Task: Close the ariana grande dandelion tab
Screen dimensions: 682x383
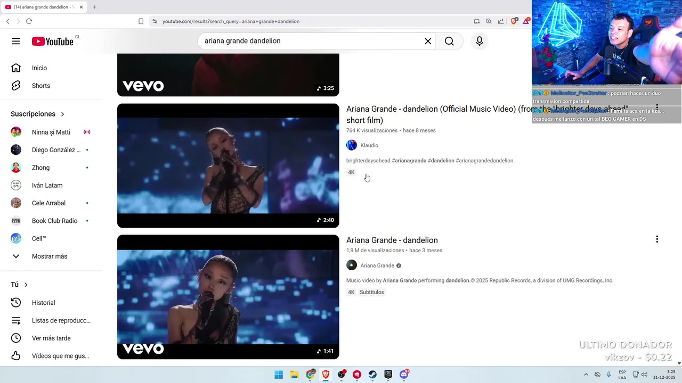Action: (x=81, y=7)
